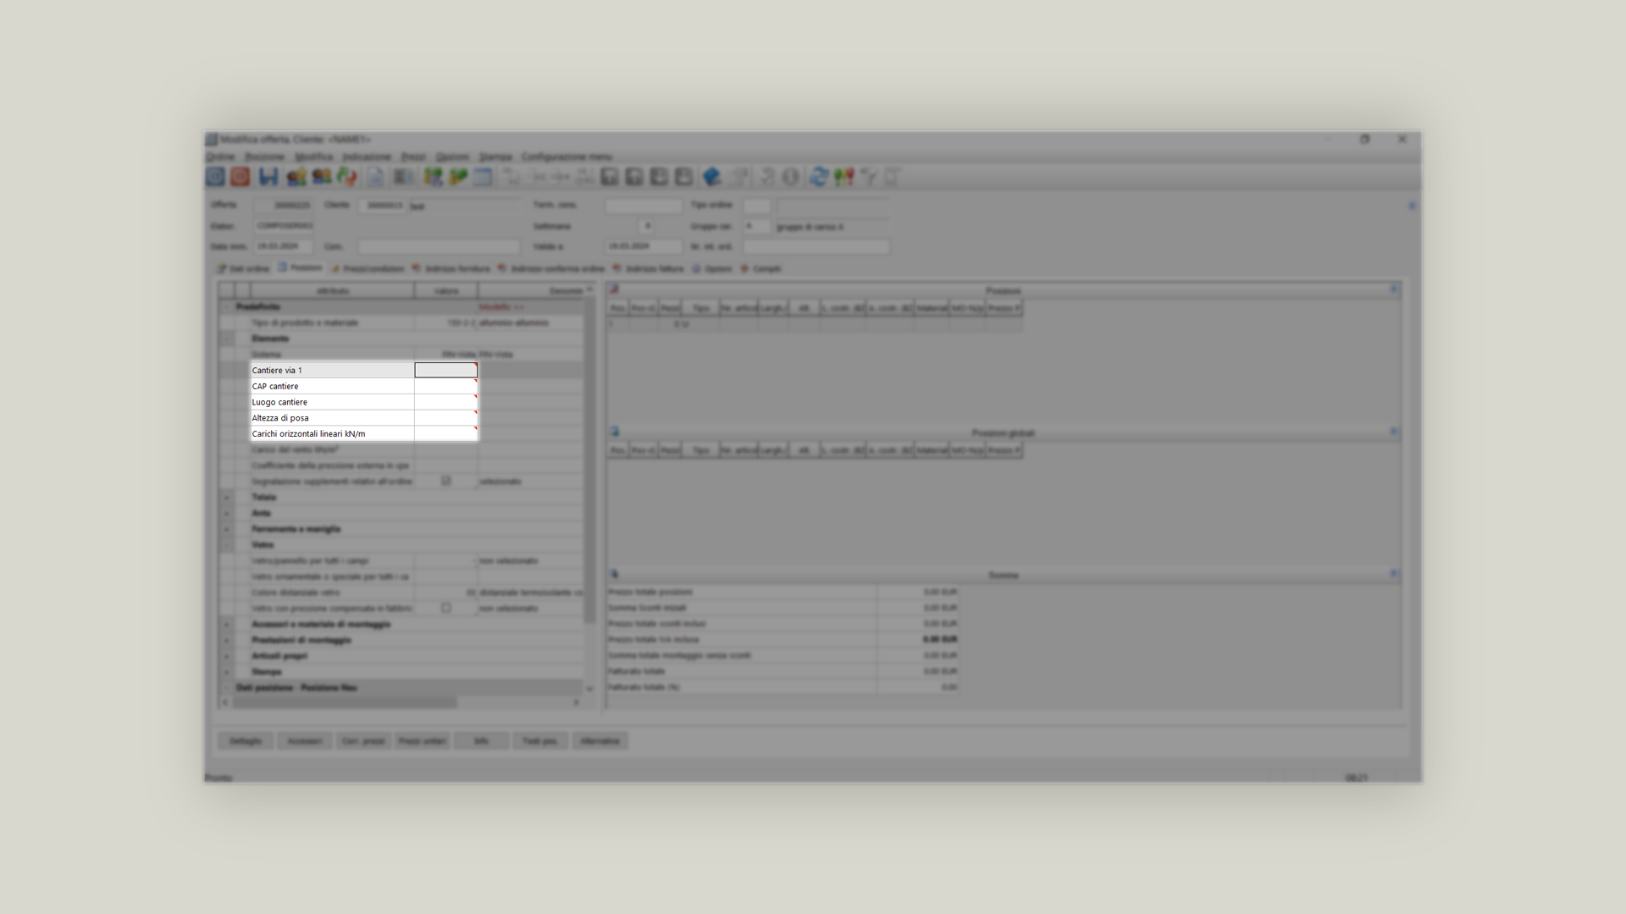
Task: Switch to the Dati ordine tab
Action: point(243,268)
